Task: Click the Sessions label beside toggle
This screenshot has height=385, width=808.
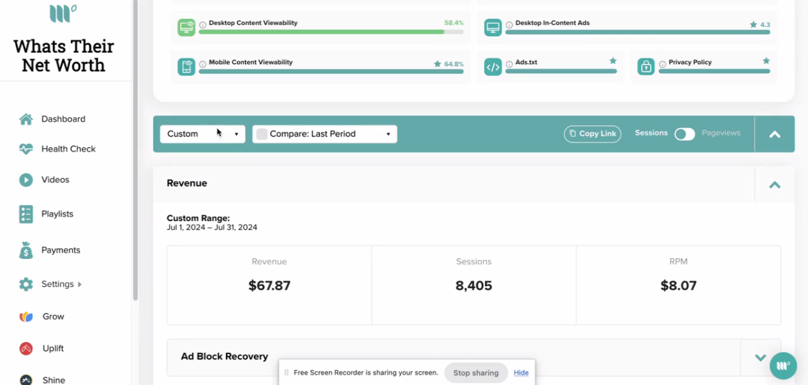Action: click(x=651, y=133)
